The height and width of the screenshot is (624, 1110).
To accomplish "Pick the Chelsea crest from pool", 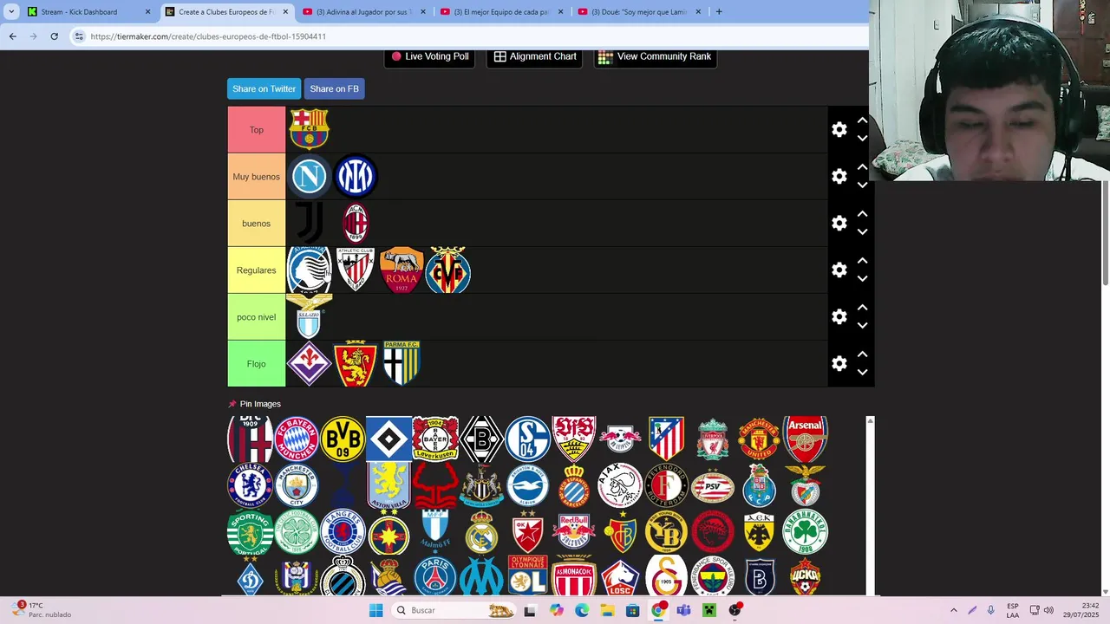I will [x=250, y=485].
